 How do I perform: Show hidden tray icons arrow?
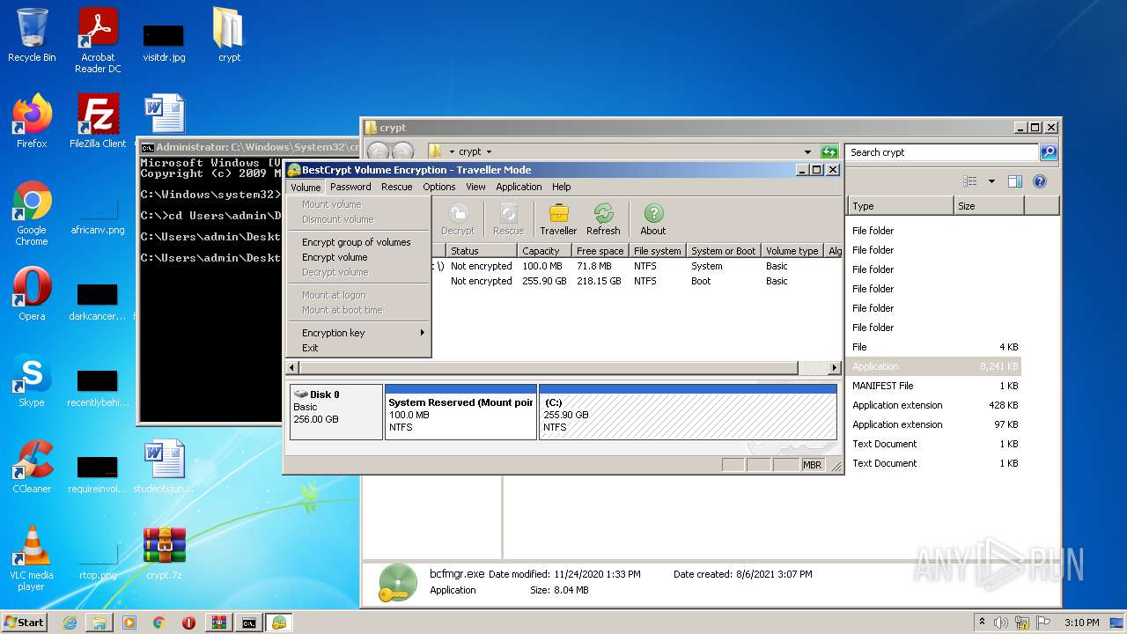pyautogui.click(x=982, y=623)
